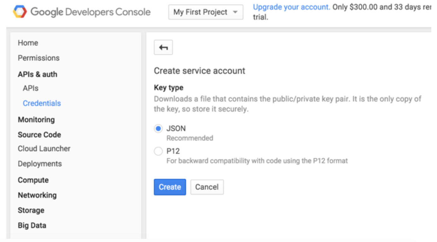The height and width of the screenshot is (242, 437).
Task: Go to Deployments in the sidebar
Action: [40, 164]
